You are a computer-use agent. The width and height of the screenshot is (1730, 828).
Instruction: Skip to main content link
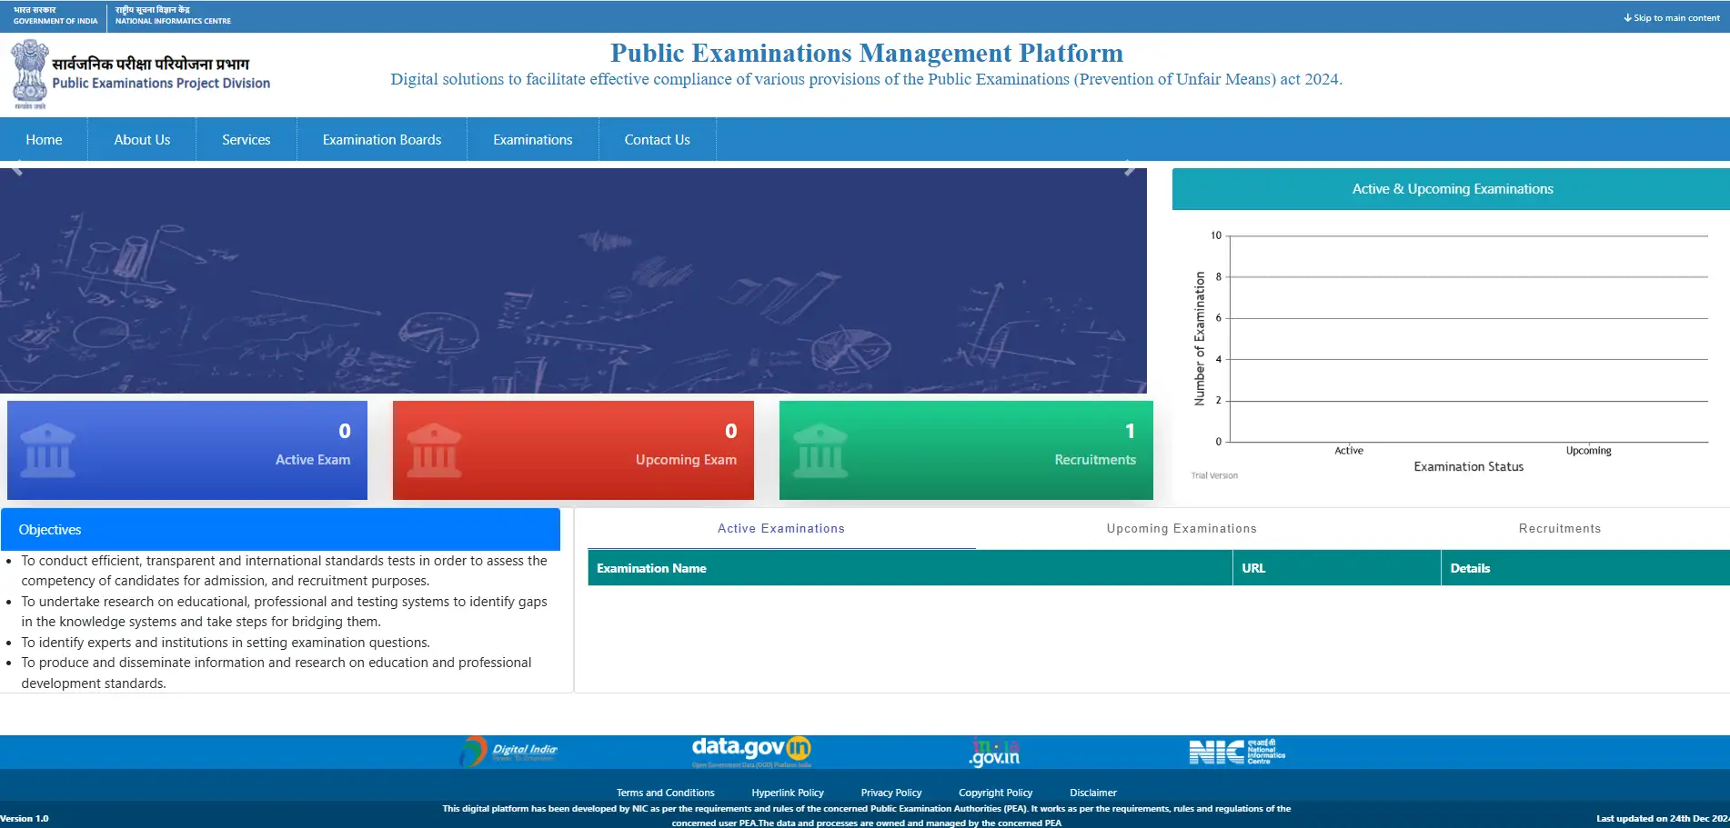coord(1672,17)
